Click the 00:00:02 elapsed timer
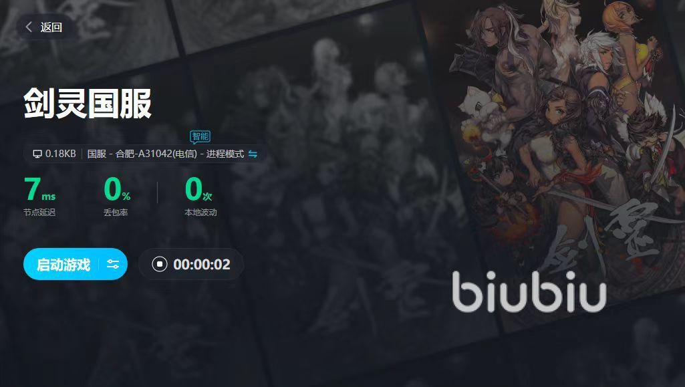 (x=201, y=264)
